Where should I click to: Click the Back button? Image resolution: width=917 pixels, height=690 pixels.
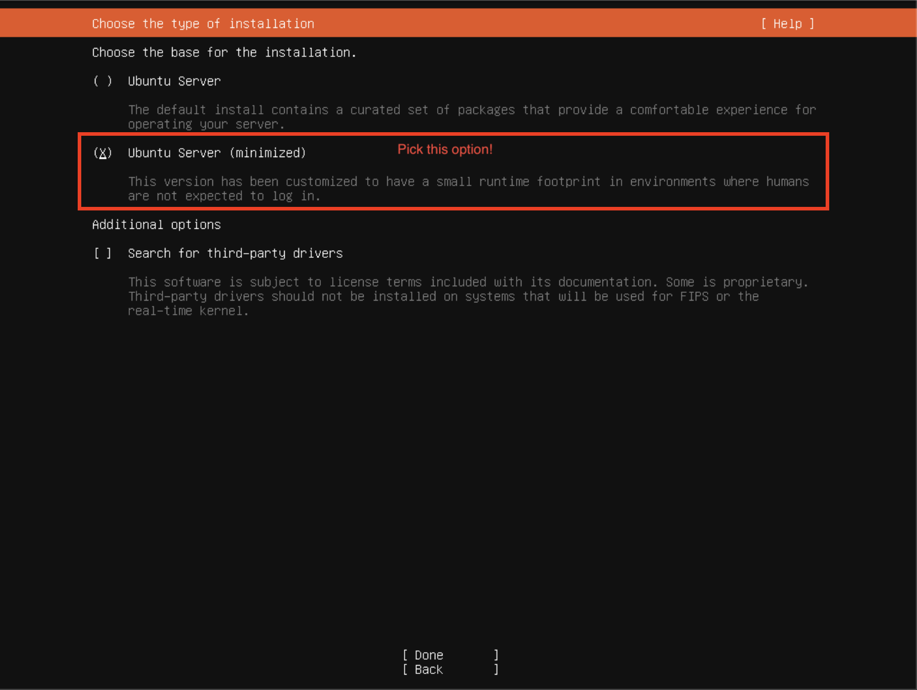(x=450, y=669)
